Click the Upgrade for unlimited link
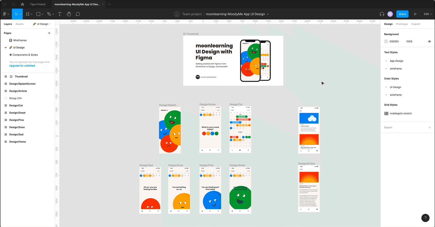 click(22, 66)
